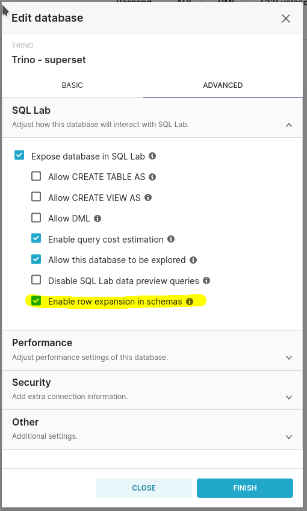
Task: Click info icon beside Disable SQL Lab data preview queries
Action: coord(206,280)
